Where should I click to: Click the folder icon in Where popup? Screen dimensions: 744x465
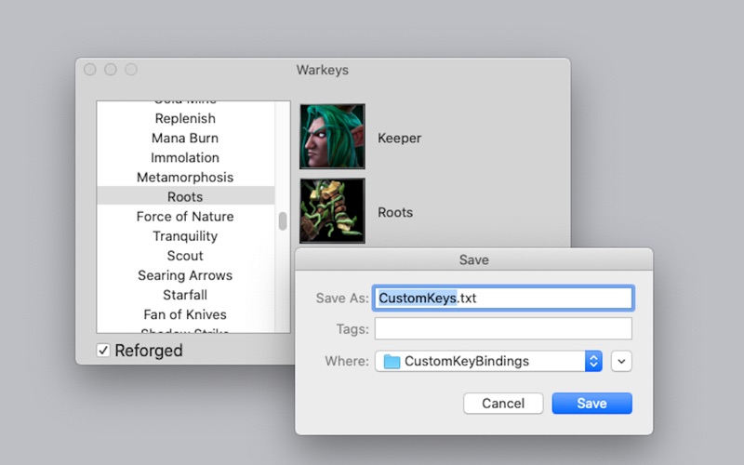(392, 362)
